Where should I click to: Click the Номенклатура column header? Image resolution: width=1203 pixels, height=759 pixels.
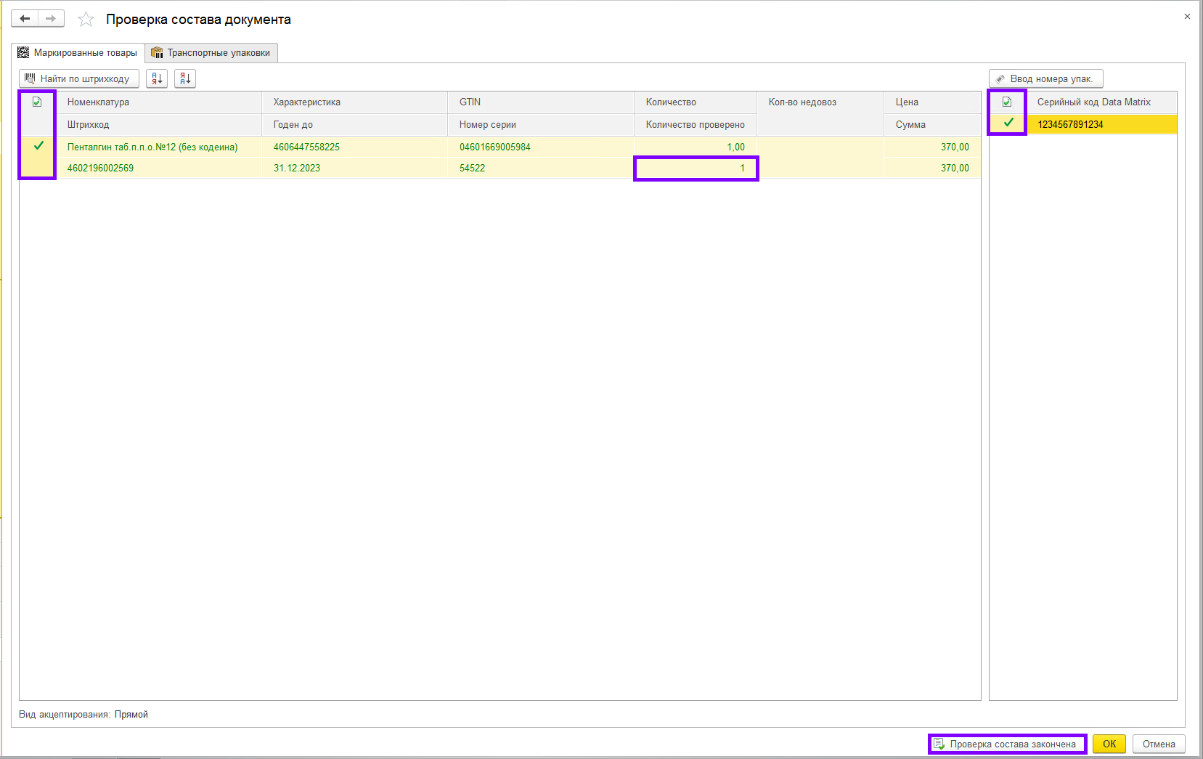click(98, 102)
